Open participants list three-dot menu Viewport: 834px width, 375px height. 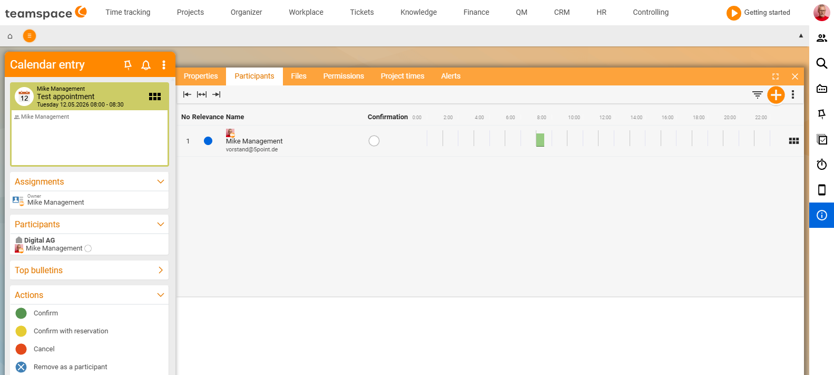pyautogui.click(x=793, y=95)
